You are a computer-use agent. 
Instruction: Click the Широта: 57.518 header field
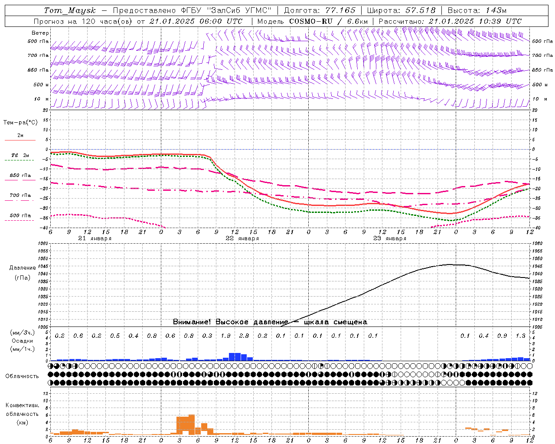(401, 10)
